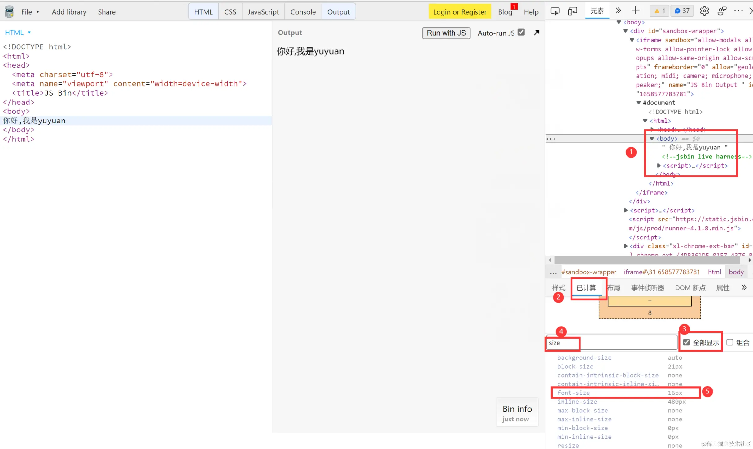
Task: Open DevTools settings gear
Action: coord(704,11)
